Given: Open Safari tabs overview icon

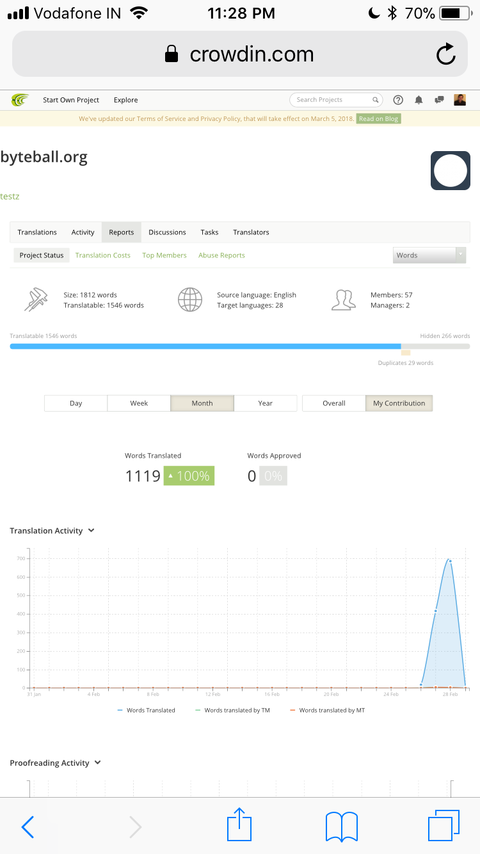Looking at the screenshot, I should click(444, 826).
